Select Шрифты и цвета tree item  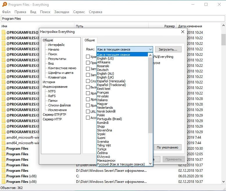pos(61,73)
